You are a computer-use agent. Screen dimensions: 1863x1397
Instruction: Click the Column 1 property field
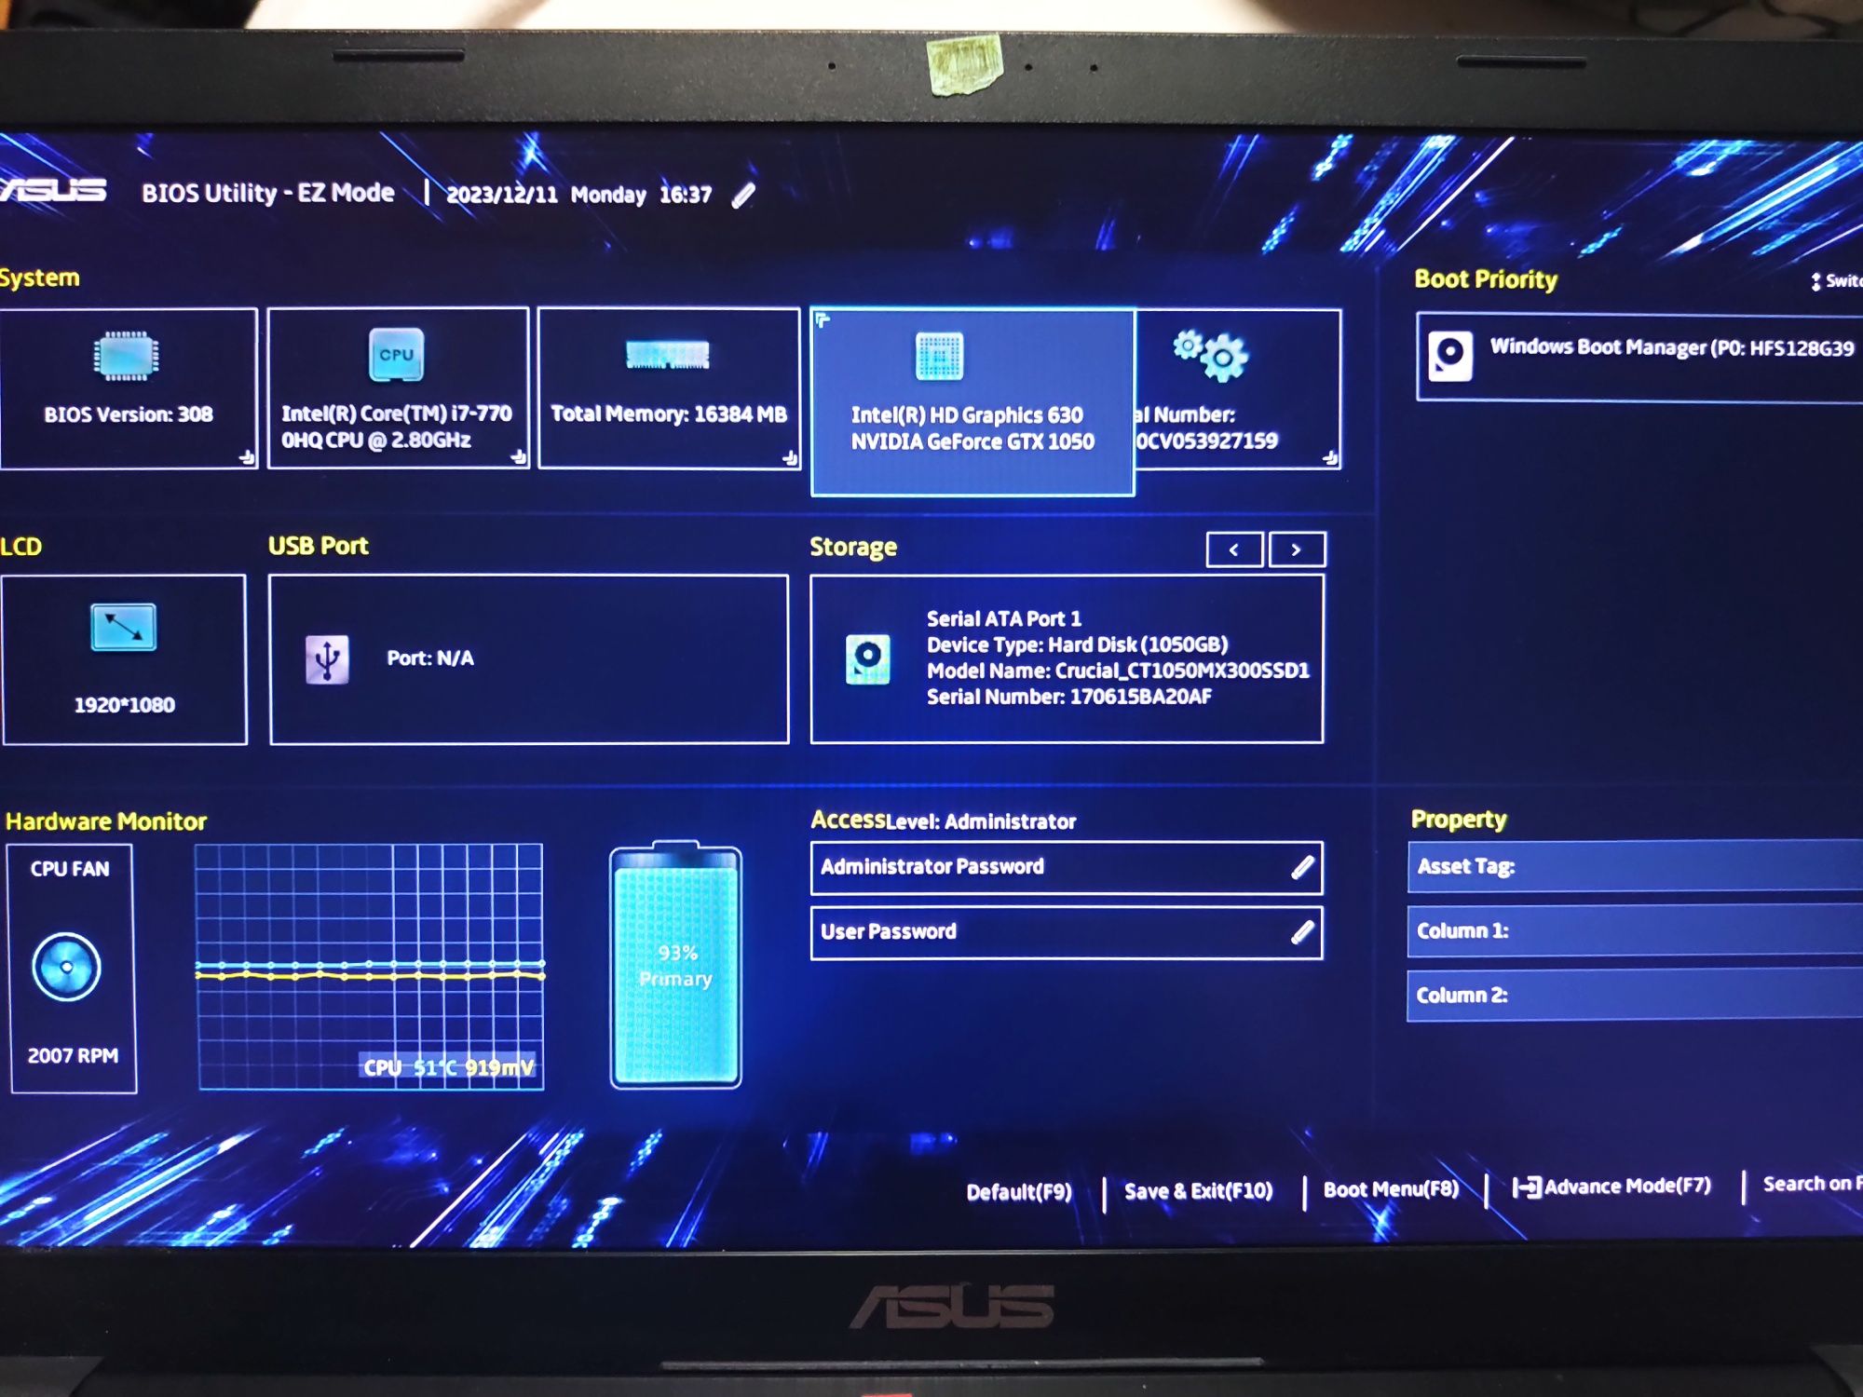click(1635, 930)
